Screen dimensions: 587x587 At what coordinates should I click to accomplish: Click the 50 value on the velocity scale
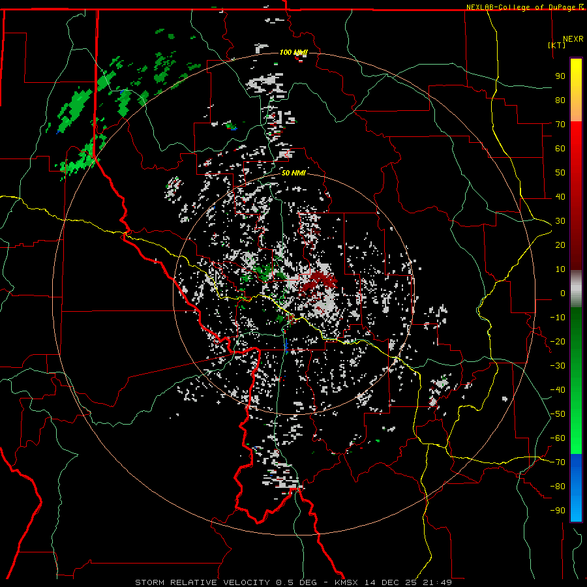coord(560,173)
